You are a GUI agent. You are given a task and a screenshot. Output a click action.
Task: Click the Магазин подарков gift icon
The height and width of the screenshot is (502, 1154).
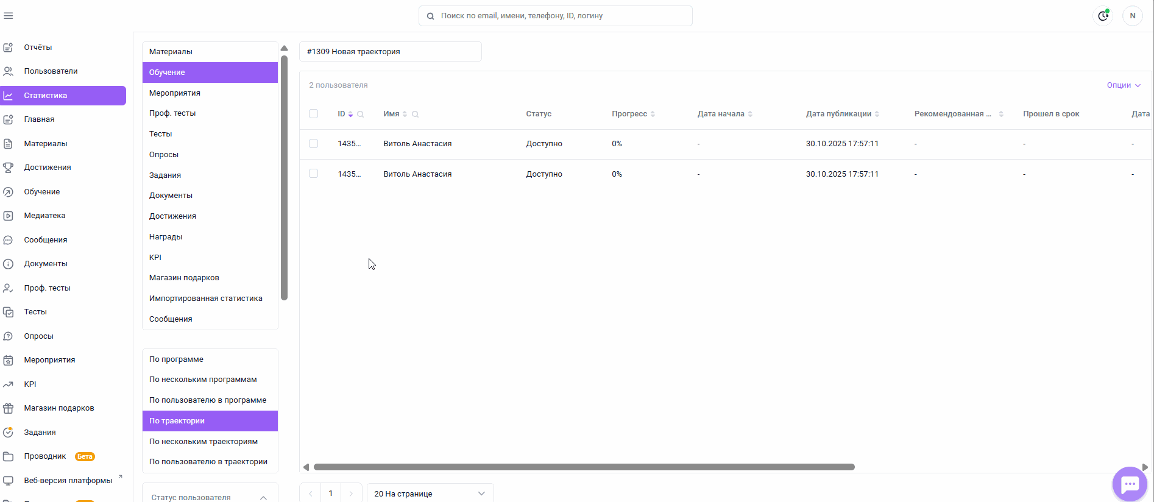[9, 408]
